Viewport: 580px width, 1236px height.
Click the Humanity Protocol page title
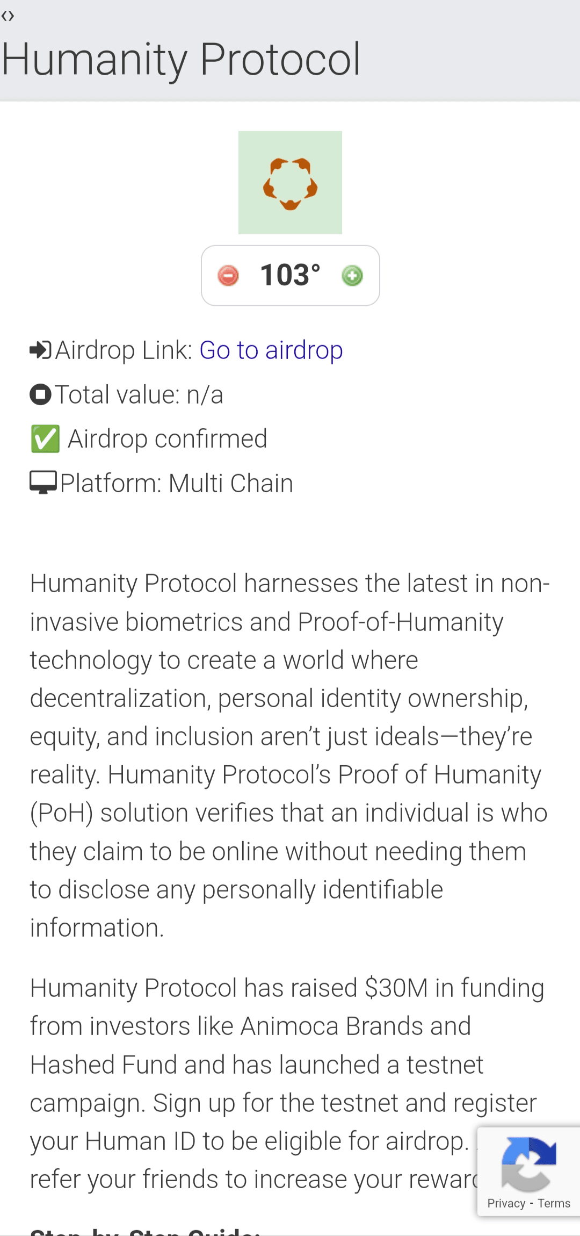point(181,59)
